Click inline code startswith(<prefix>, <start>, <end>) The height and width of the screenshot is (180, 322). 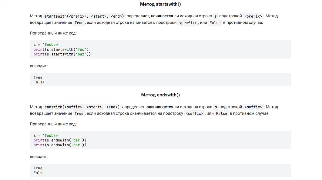[84, 16]
